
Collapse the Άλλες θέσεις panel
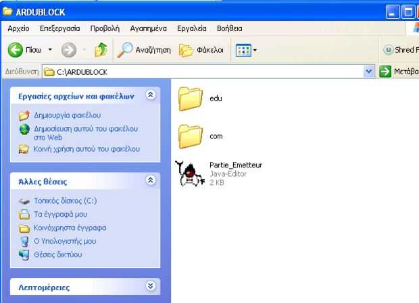151,180
